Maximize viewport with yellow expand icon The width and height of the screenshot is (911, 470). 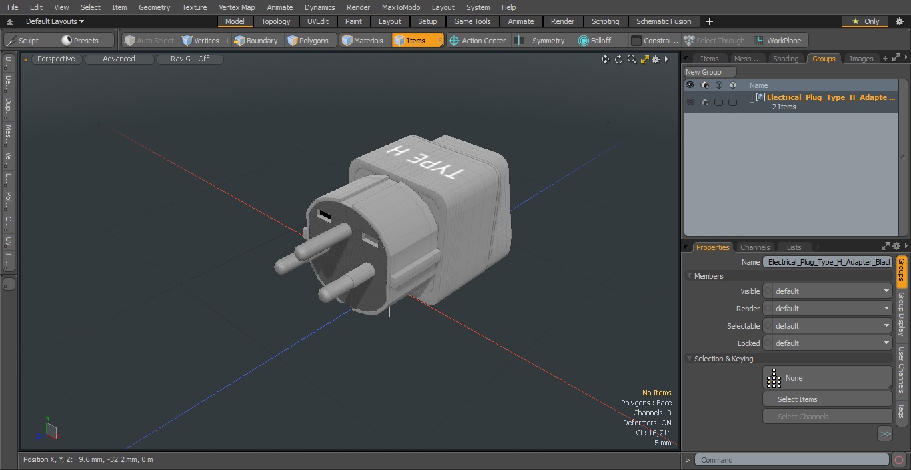pyautogui.click(x=644, y=59)
